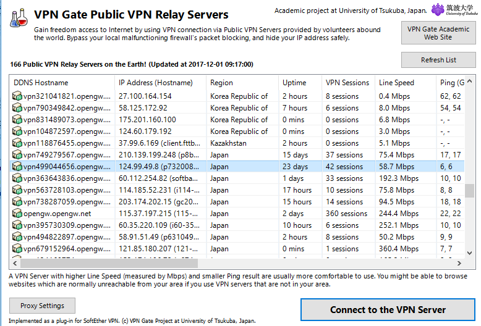Click server icon for vpn831489073 row
The width and height of the screenshot is (481, 326).
click(x=17, y=120)
